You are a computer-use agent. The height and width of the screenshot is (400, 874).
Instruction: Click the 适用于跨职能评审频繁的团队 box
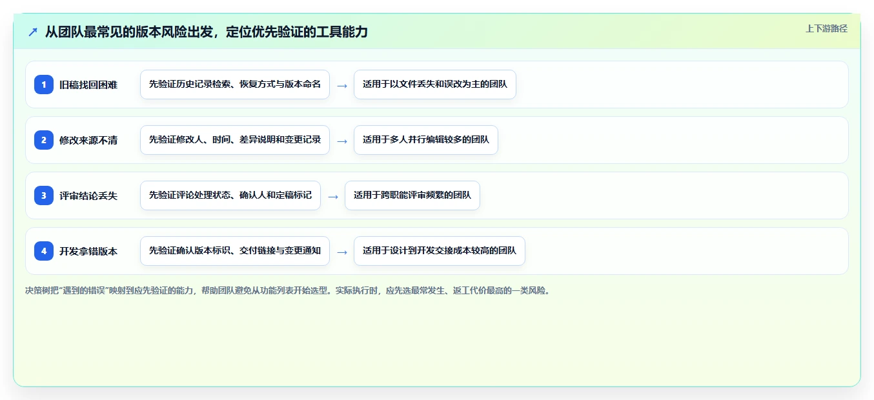click(x=412, y=195)
